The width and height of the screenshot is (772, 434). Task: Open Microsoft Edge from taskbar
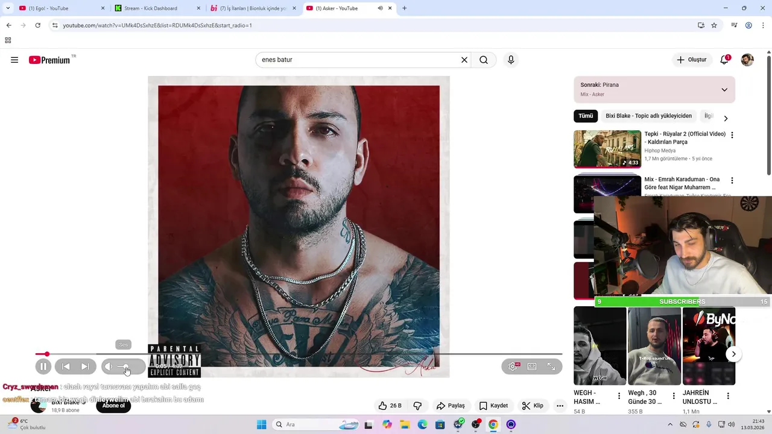(422, 424)
